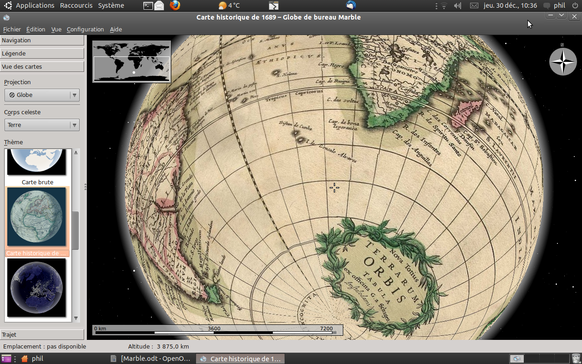
Task: Click the Thème label in sidebar
Action: (13, 142)
